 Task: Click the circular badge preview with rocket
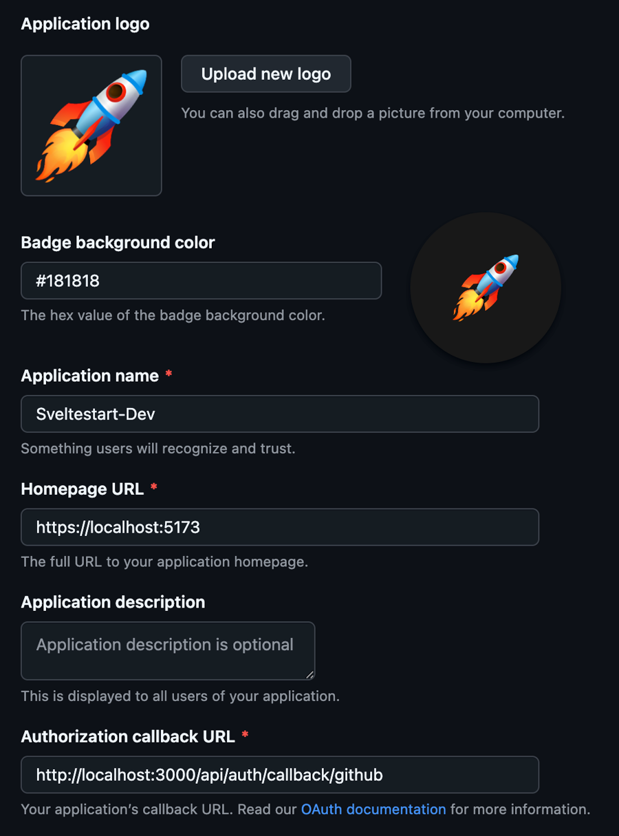486,288
